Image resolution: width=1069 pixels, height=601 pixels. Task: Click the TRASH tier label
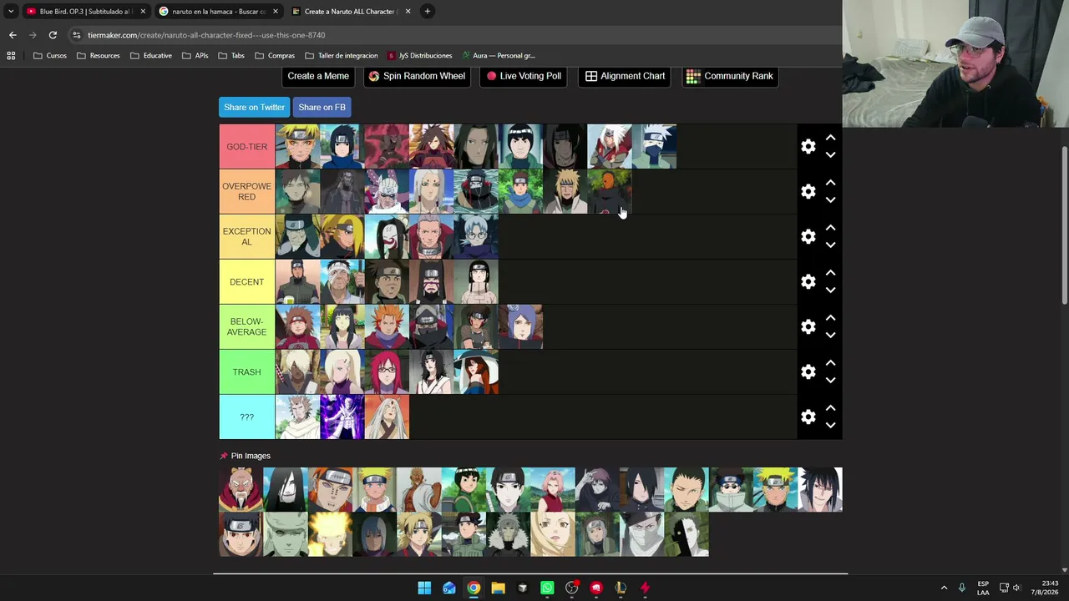[x=247, y=372]
